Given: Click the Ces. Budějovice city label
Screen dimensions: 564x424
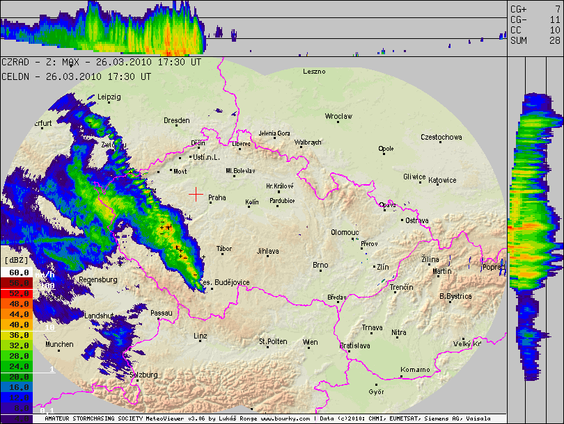Looking at the screenshot, I should coord(224,282).
